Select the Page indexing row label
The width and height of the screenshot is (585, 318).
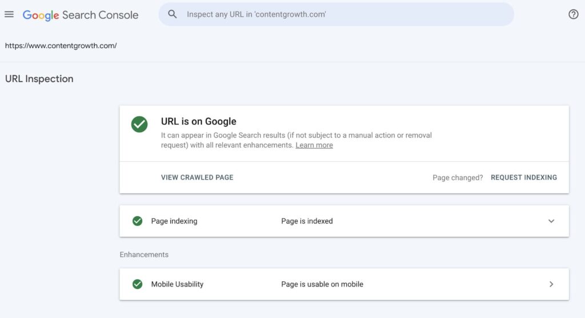pos(174,221)
